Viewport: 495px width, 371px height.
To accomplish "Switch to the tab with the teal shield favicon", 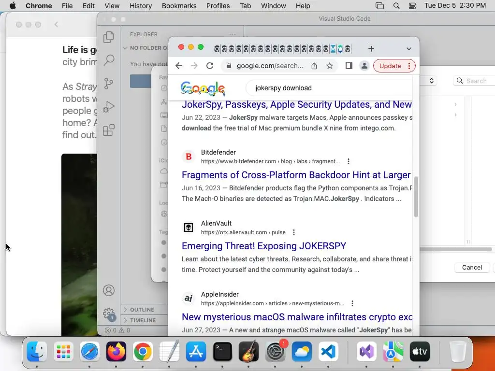I will click(340, 49).
